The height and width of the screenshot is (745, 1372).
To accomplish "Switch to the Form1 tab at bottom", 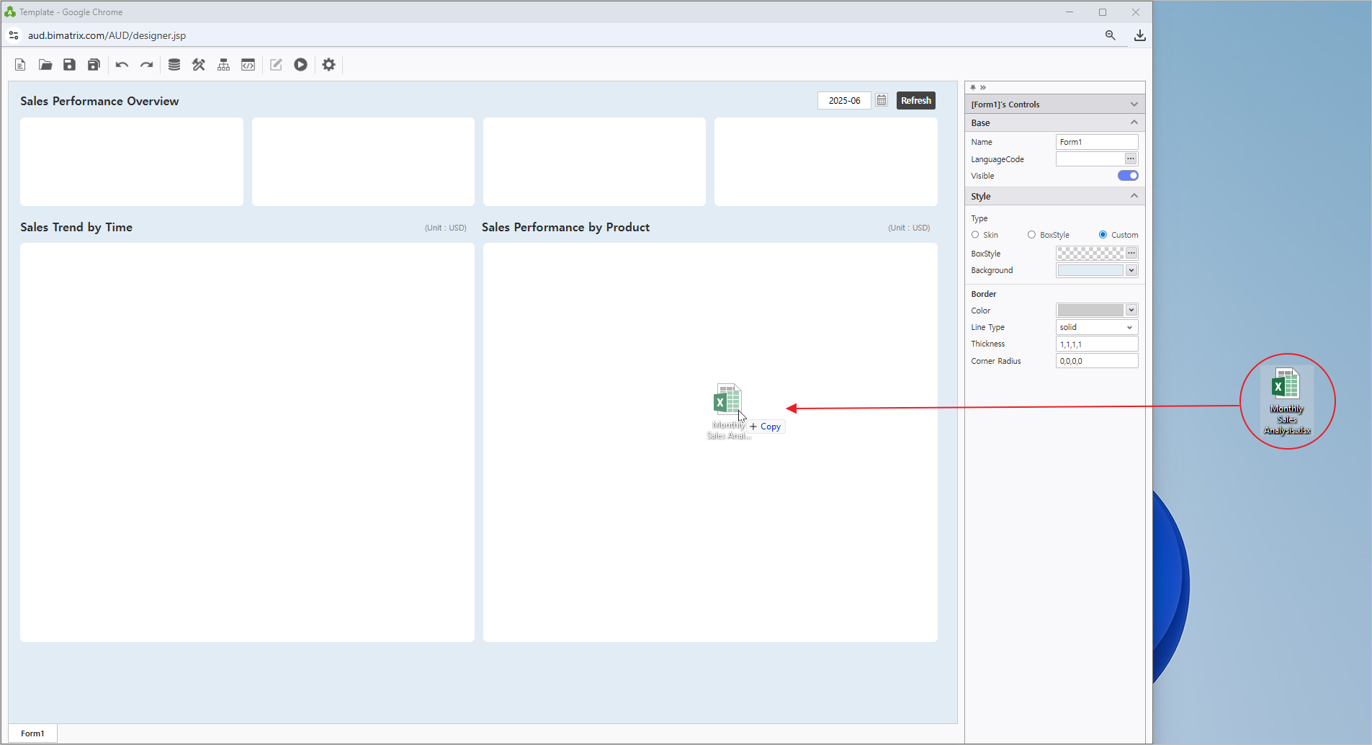I will [32, 733].
